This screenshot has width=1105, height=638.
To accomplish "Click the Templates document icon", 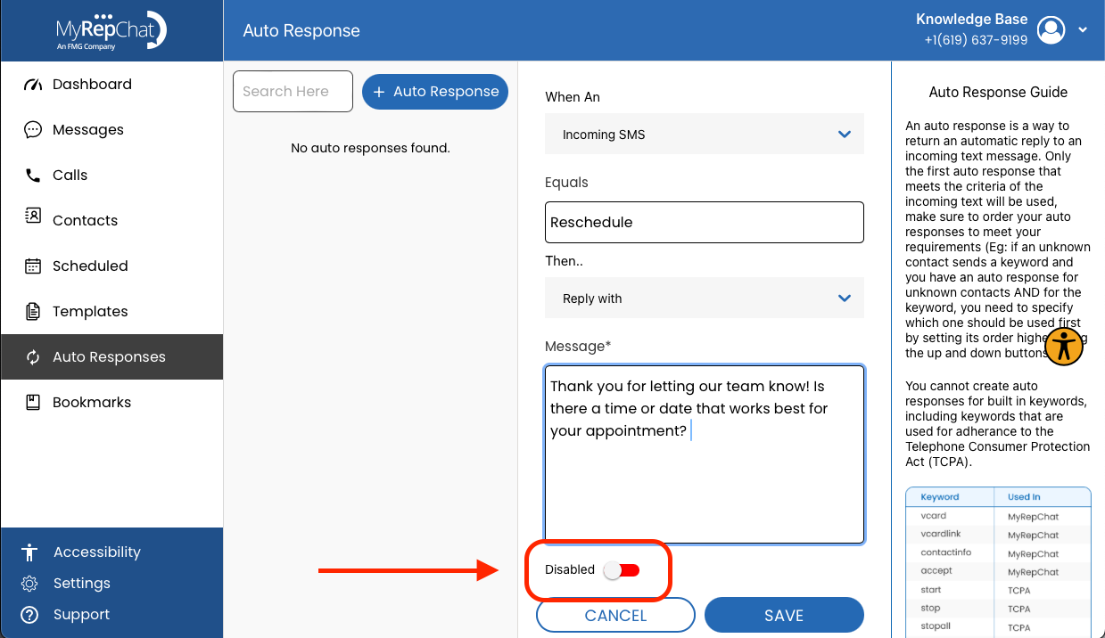I will tap(33, 311).
